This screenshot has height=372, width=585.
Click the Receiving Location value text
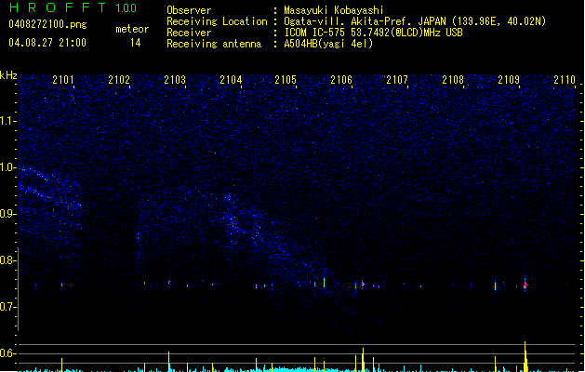[415, 21]
